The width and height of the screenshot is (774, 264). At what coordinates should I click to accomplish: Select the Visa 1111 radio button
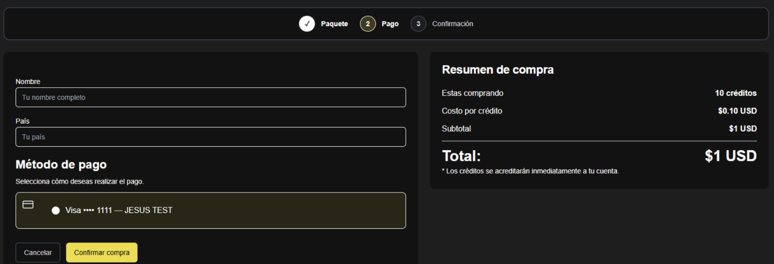point(56,211)
